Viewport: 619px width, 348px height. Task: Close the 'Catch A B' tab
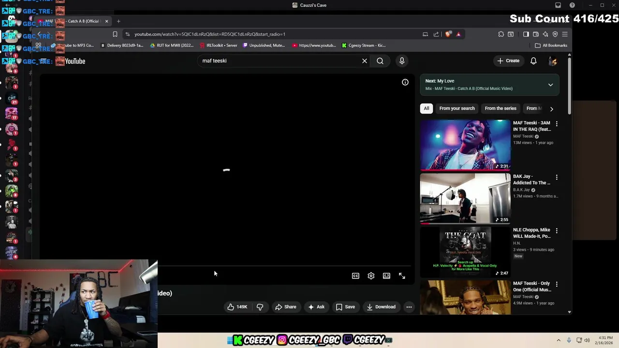(106, 21)
